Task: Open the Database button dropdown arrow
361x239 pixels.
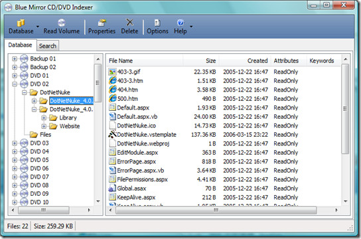Action: [38, 27]
